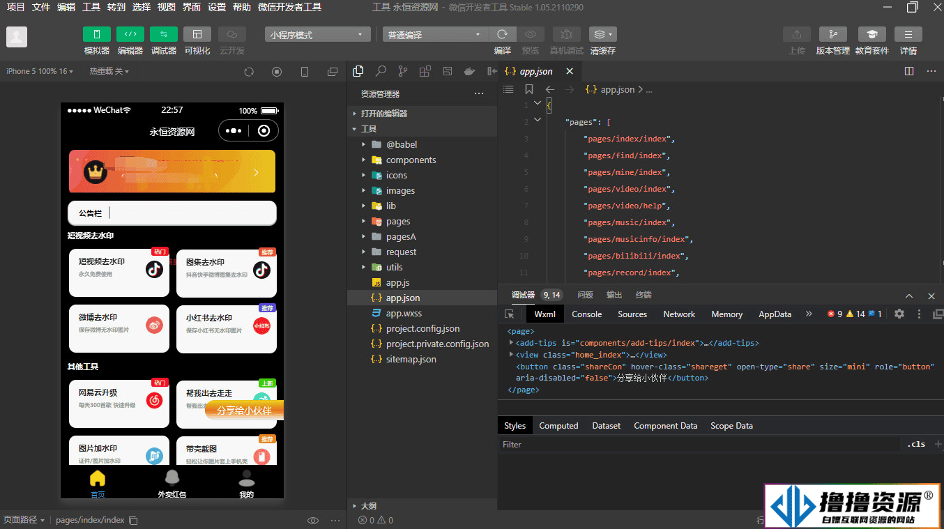This screenshot has height=529, width=944.
Task: Open the project.config.json file
Action: click(422, 328)
